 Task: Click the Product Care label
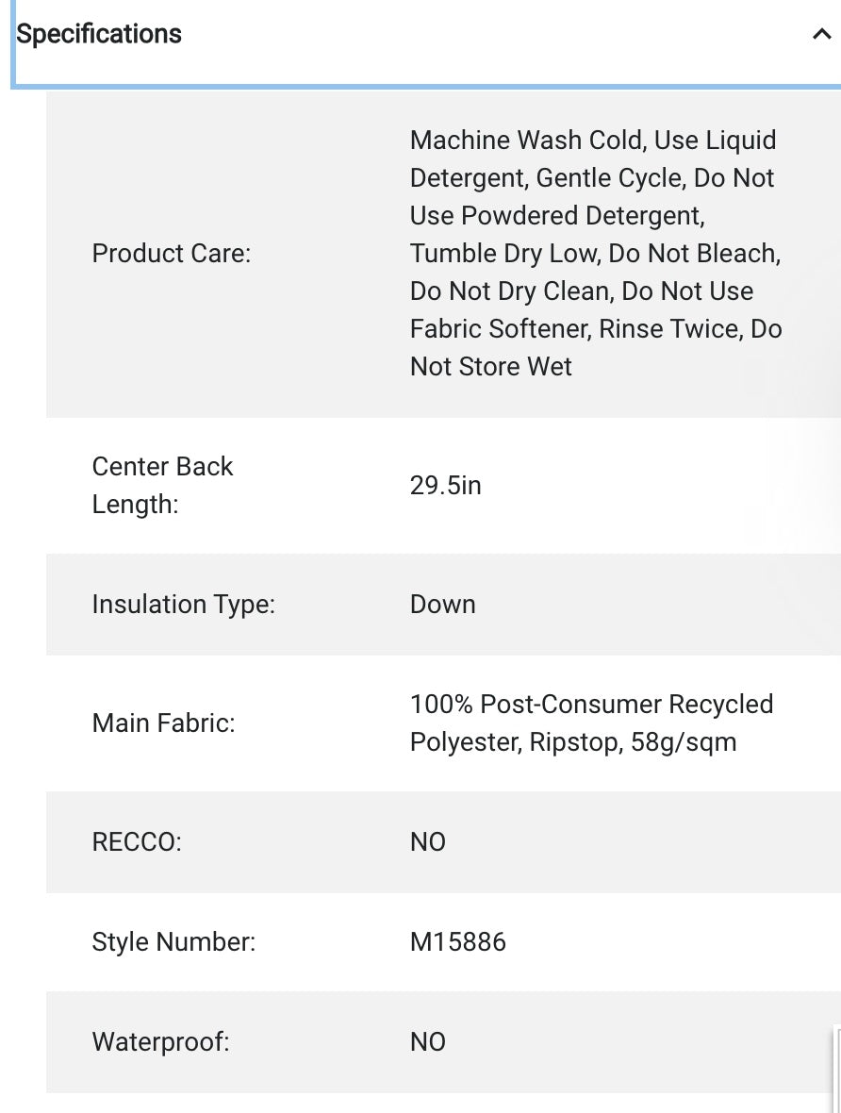tap(172, 254)
